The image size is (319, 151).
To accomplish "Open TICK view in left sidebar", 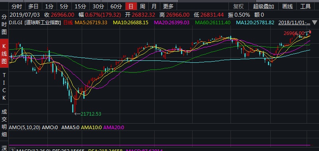I will (4, 87).
